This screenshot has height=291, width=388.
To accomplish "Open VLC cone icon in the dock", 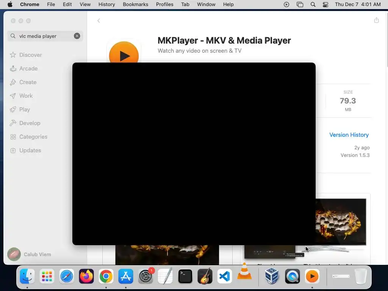I will (244, 271).
